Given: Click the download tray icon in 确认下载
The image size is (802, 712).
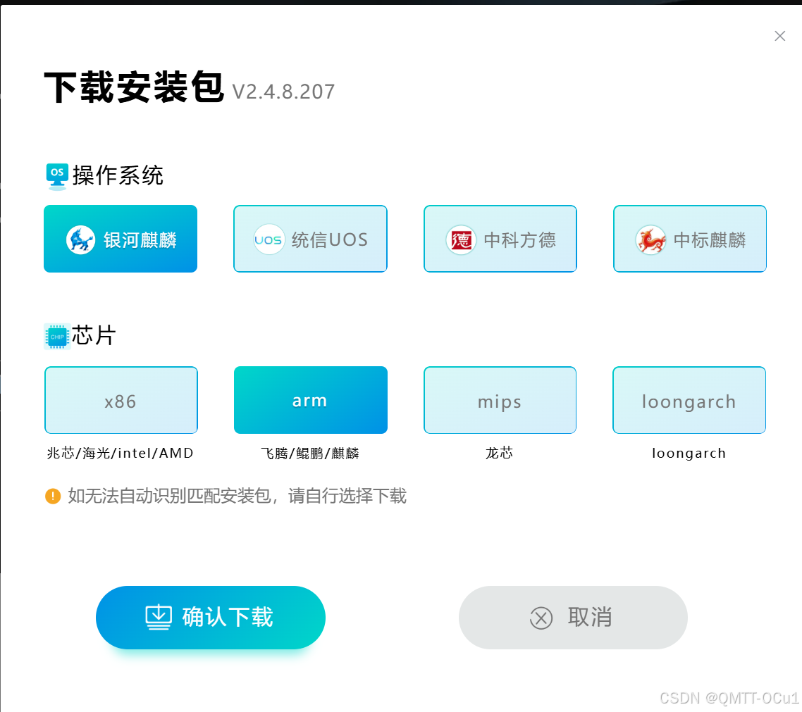Looking at the screenshot, I should click(x=159, y=618).
